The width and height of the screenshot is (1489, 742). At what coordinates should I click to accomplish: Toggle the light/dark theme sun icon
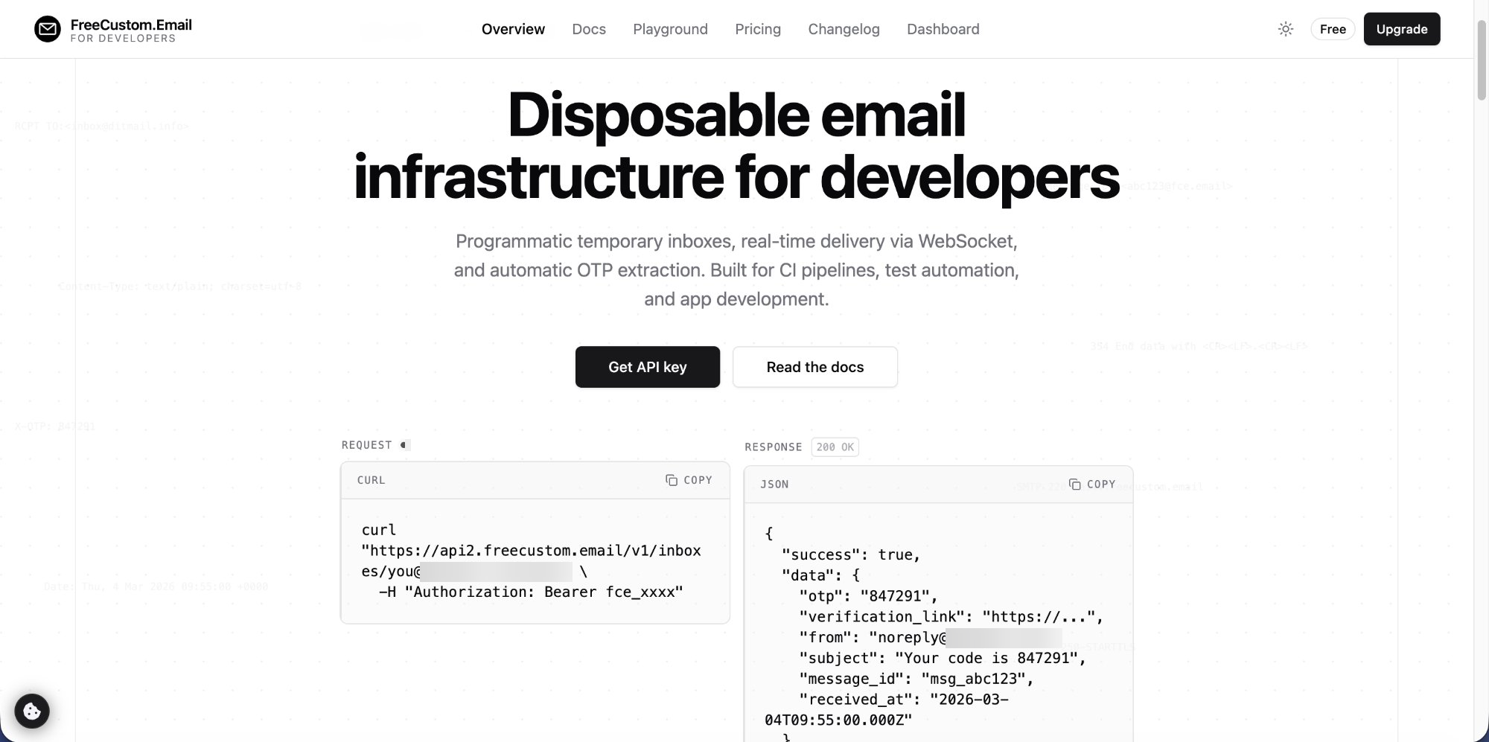1286,29
